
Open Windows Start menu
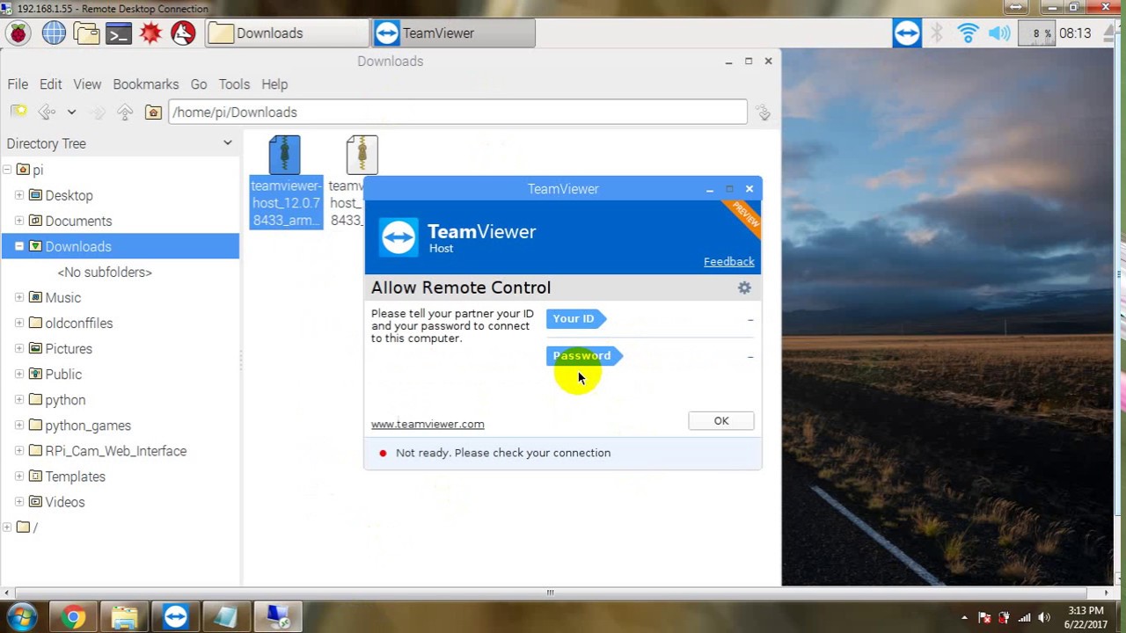pyautogui.click(x=22, y=617)
